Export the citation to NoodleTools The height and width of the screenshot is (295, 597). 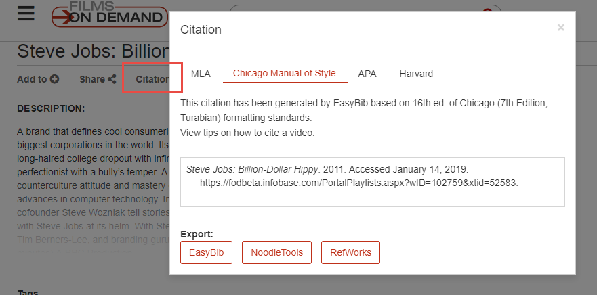coord(276,252)
